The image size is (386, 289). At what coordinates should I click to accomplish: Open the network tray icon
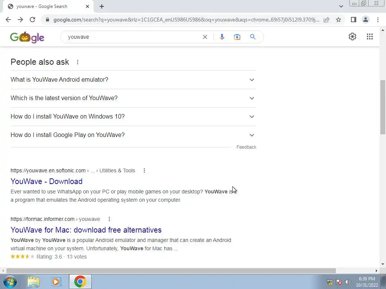click(329, 282)
